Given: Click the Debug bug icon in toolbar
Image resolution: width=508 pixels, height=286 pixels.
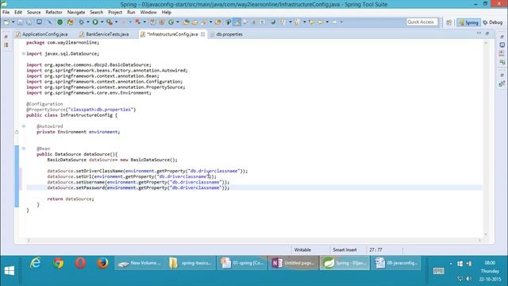Looking at the screenshot, I should click(x=81, y=22).
